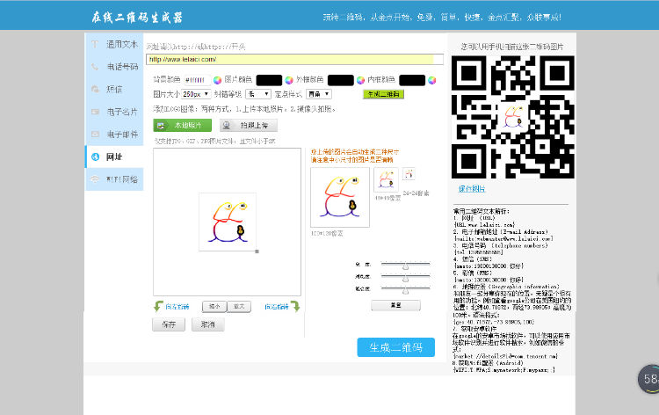Click the 取消 button

point(208,324)
